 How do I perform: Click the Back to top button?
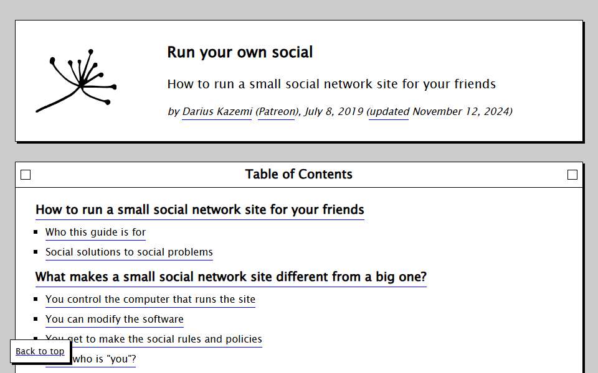coord(40,351)
